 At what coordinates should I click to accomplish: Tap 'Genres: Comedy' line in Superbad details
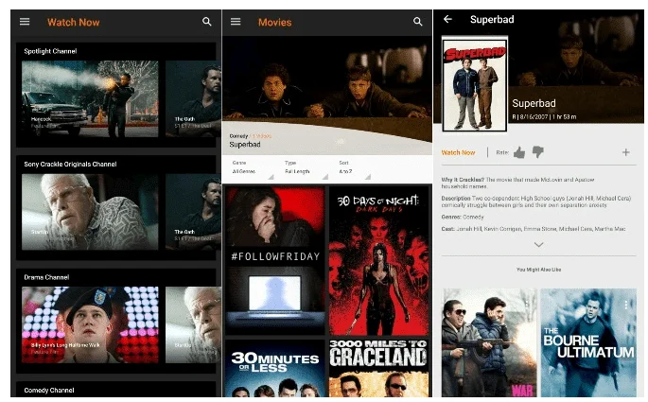[x=463, y=217]
